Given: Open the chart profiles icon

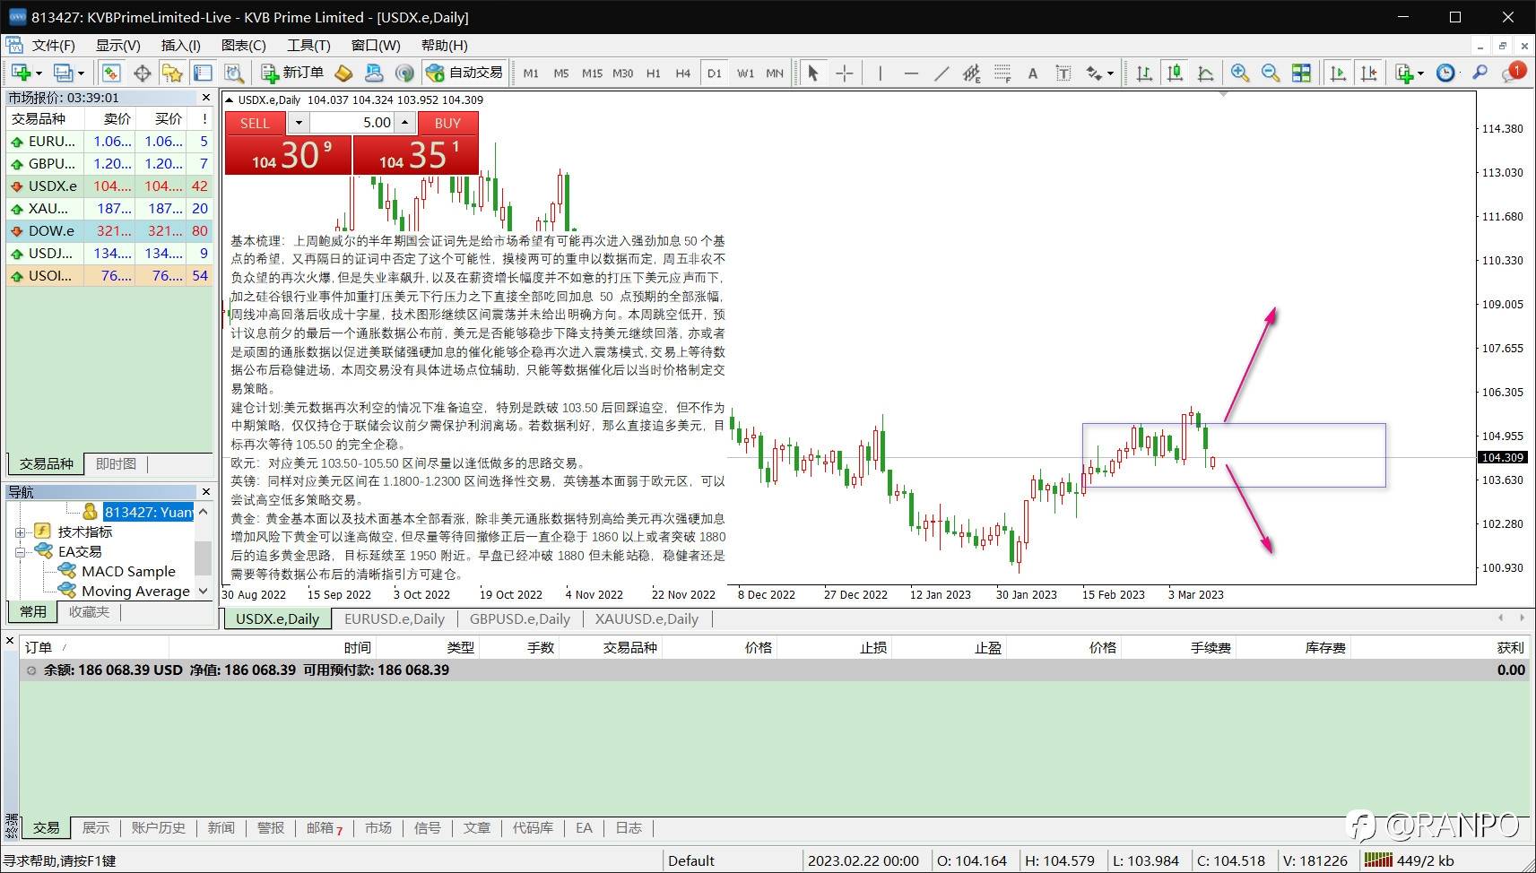Looking at the screenshot, I should tap(67, 73).
